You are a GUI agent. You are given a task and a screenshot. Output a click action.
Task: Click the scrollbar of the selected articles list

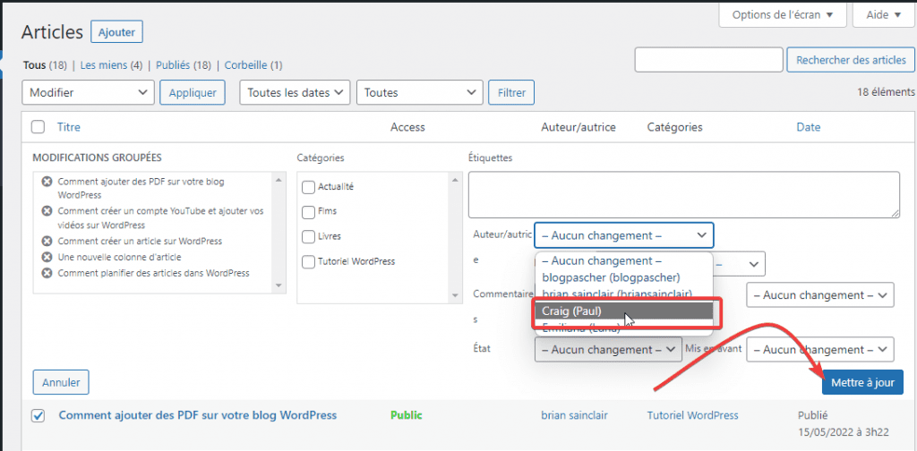279,232
